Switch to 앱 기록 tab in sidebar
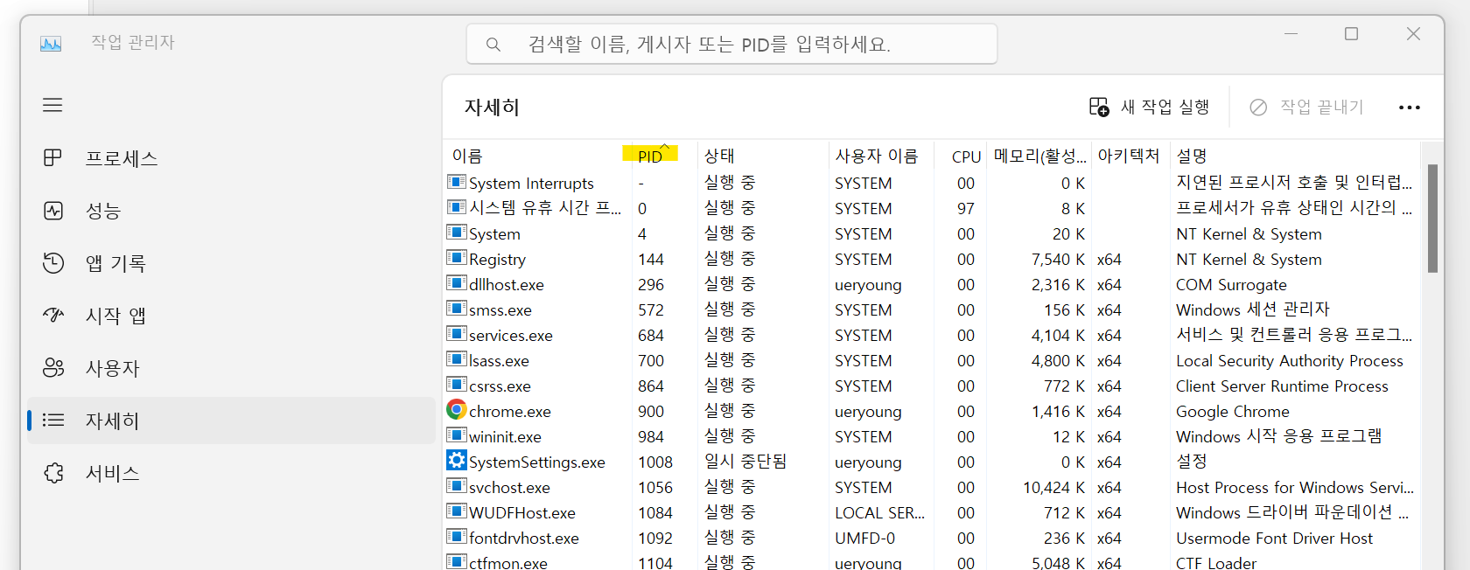This screenshot has height=570, width=1470. tap(231, 263)
